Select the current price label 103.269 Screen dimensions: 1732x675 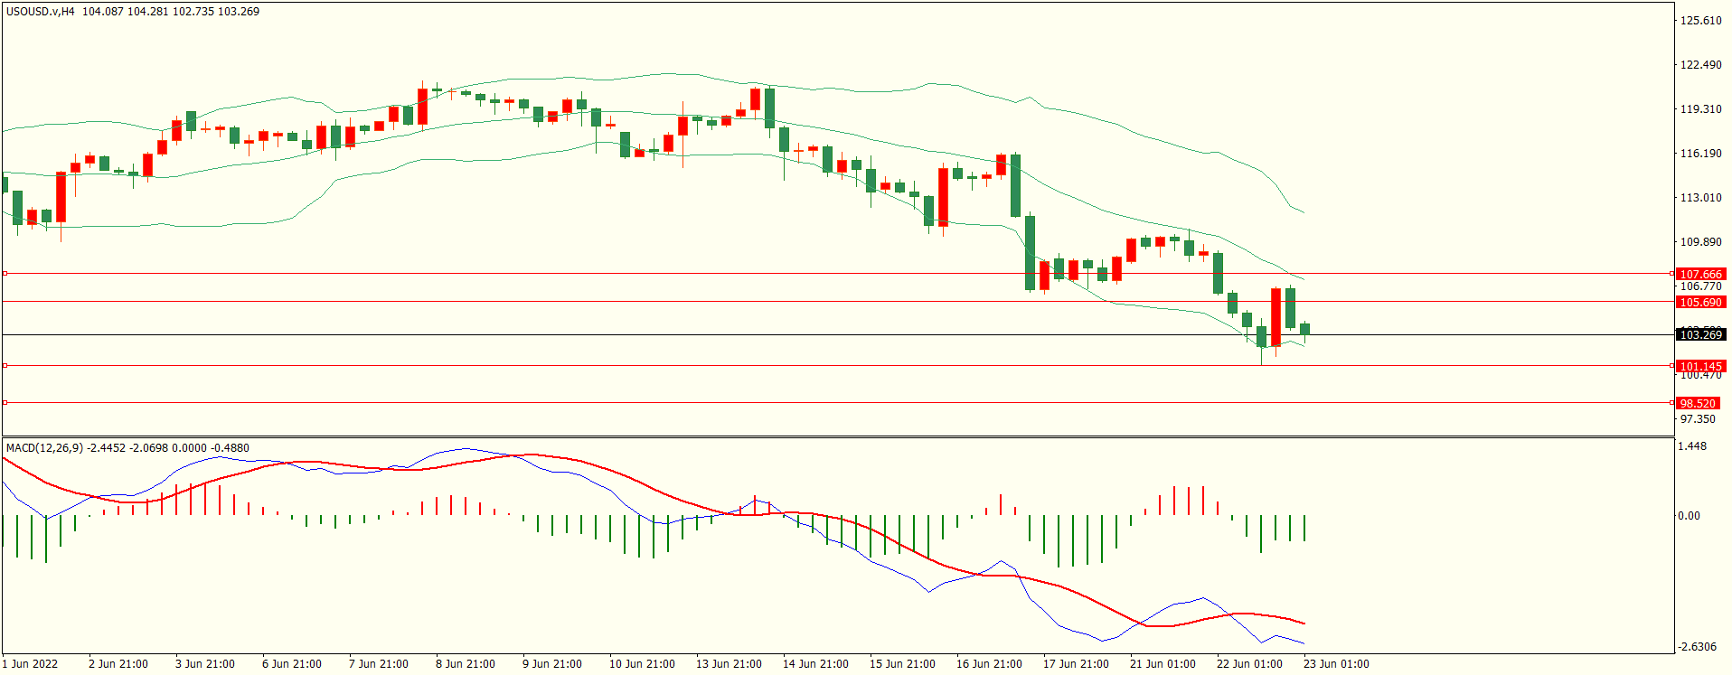point(1700,334)
